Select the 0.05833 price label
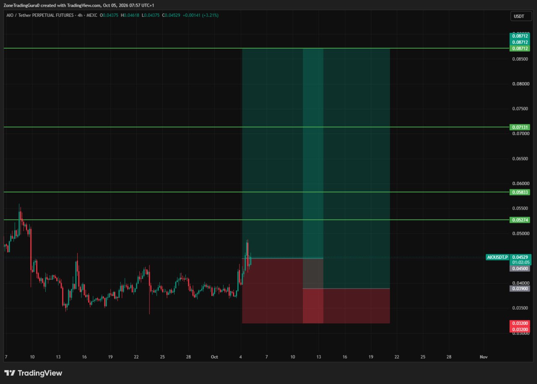Viewport: 537px width, 384px height. 520,192
